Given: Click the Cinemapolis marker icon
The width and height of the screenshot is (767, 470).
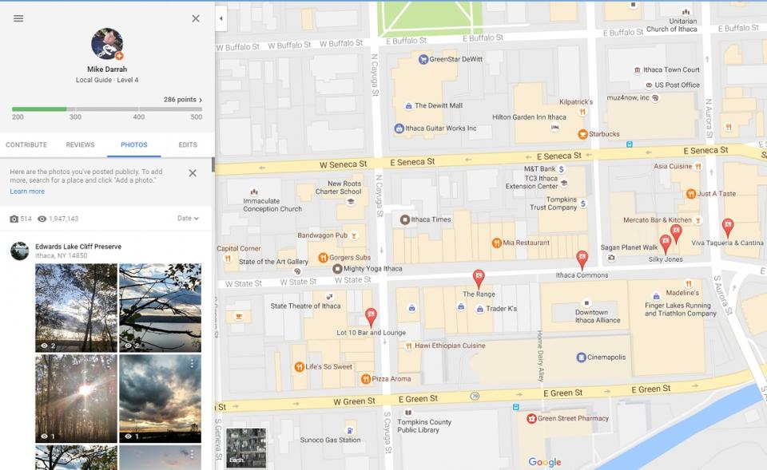Looking at the screenshot, I should pos(581,357).
